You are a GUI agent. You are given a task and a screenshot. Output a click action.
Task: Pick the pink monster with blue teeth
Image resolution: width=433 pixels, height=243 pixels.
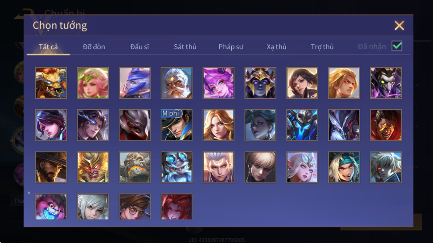[51, 207]
